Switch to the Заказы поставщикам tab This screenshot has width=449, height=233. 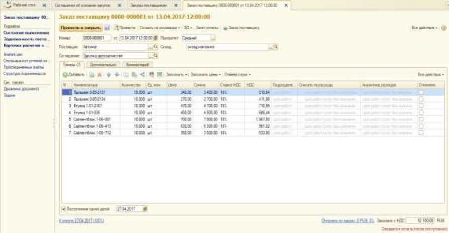tap(148, 5)
